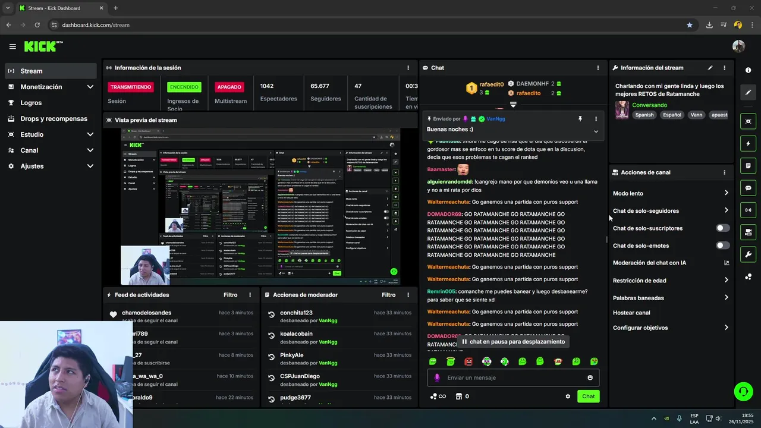Toggle the lightning activity feed widget icon
761x428 pixels.
(748, 143)
